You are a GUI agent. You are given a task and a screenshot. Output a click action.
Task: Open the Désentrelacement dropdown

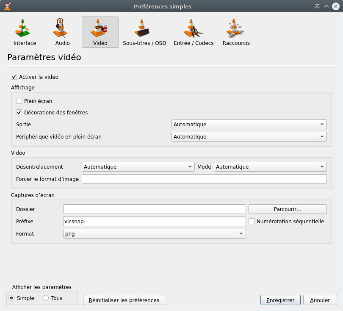click(138, 167)
